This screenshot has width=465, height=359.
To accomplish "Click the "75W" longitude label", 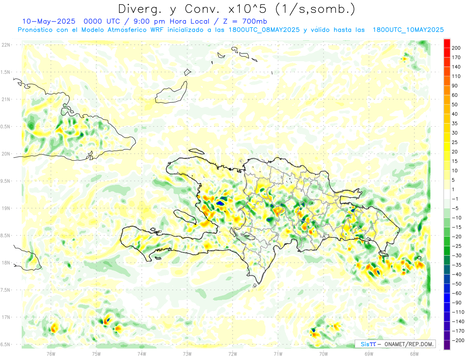I will click(x=96, y=354).
